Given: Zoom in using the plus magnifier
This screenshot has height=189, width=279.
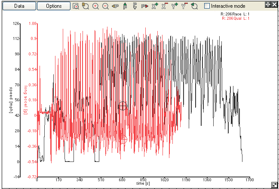Looking at the screenshot, I should coord(95,6).
